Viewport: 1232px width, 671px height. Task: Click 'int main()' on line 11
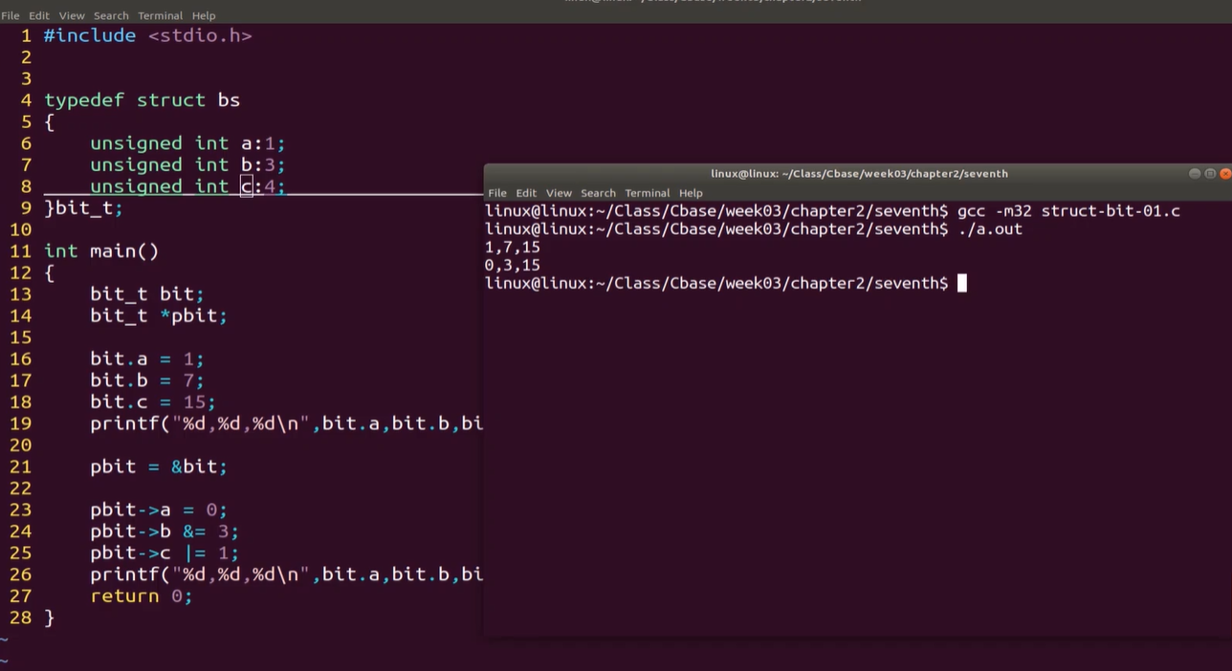(101, 251)
